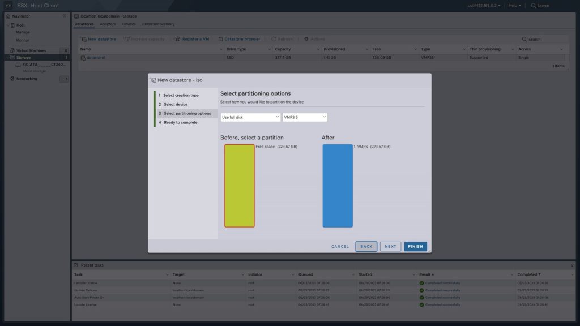Viewport: 580px width, 326px height.
Task: Collapse the Host tree node arrow
Action: pos(8,25)
